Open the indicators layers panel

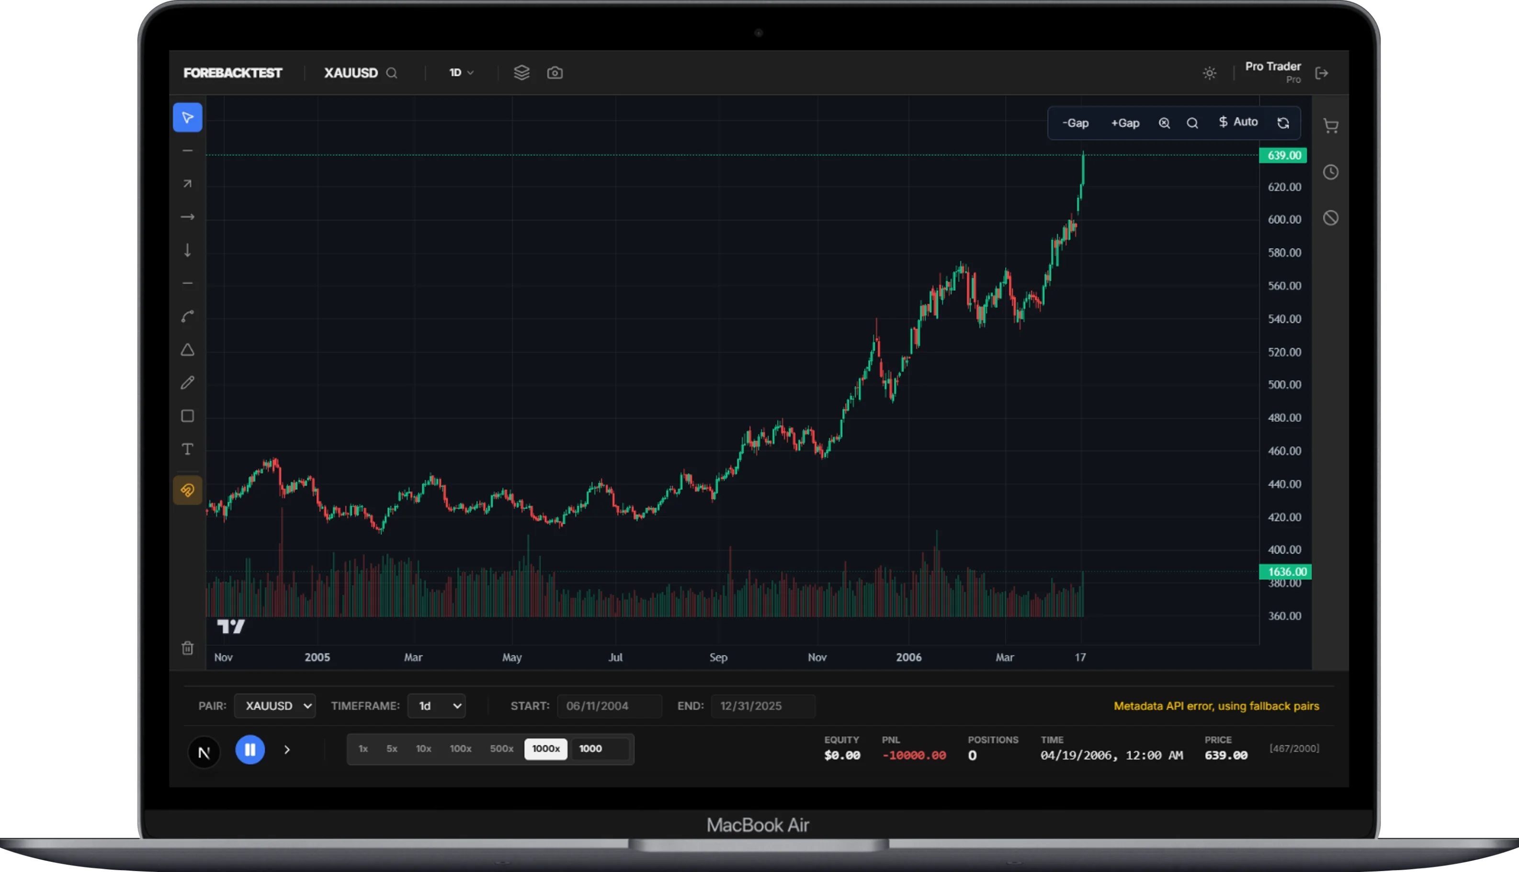pyautogui.click(x=522, y=72)
